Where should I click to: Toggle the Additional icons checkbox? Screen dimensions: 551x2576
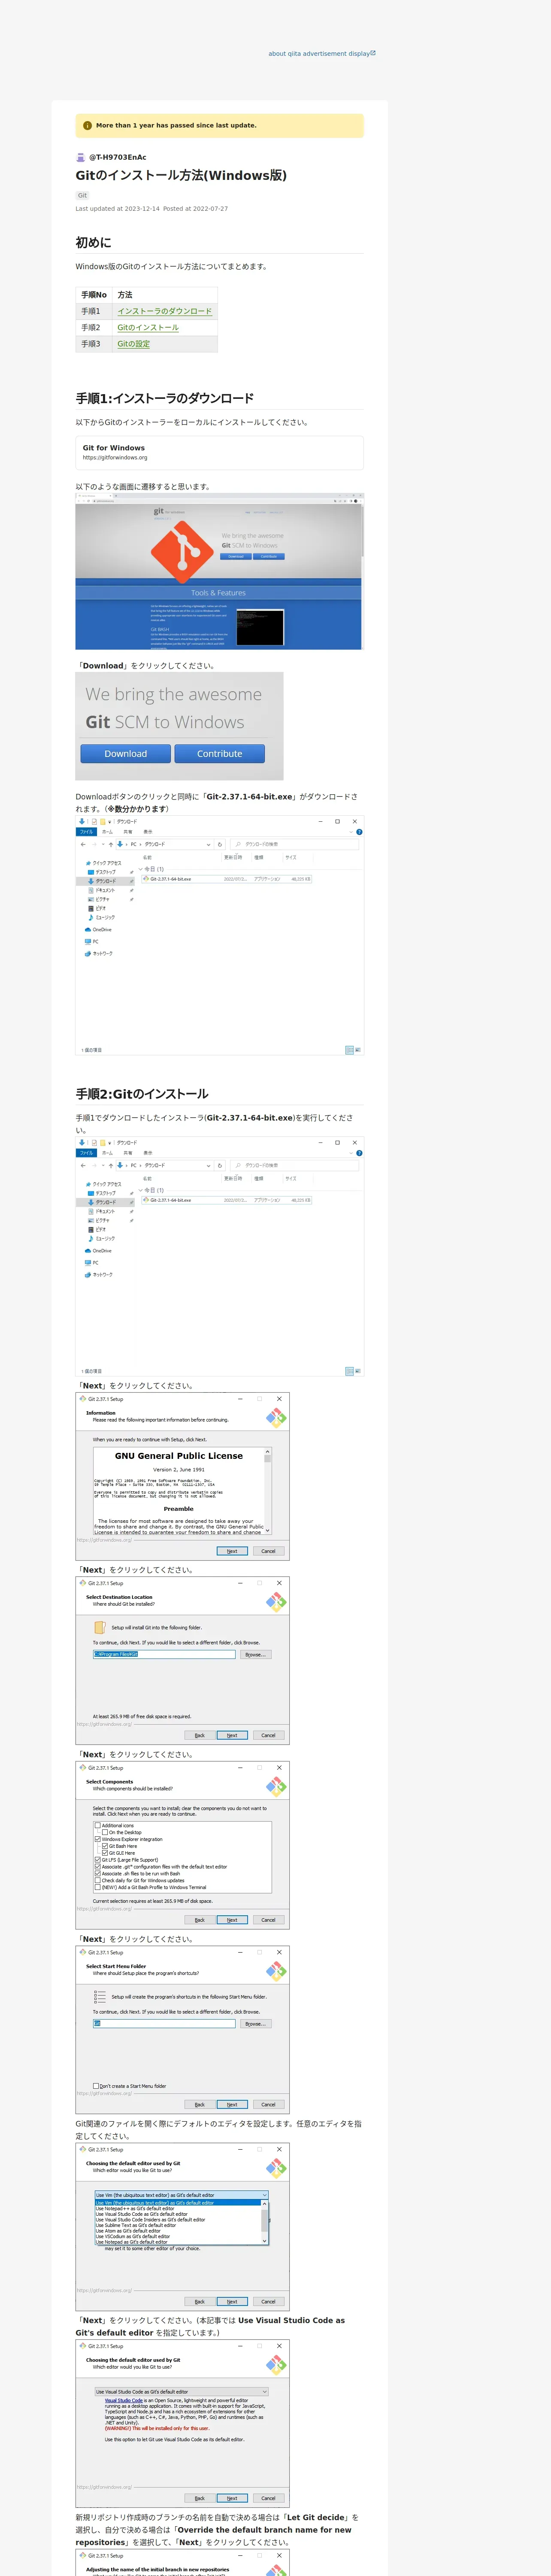coord(97,1825)
